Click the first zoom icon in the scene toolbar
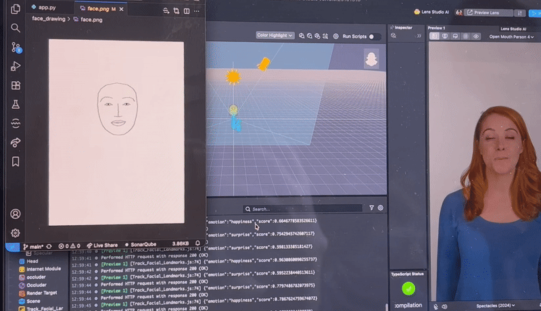The width and height of the screenshot is (541, 311). [x=302, y=36]
